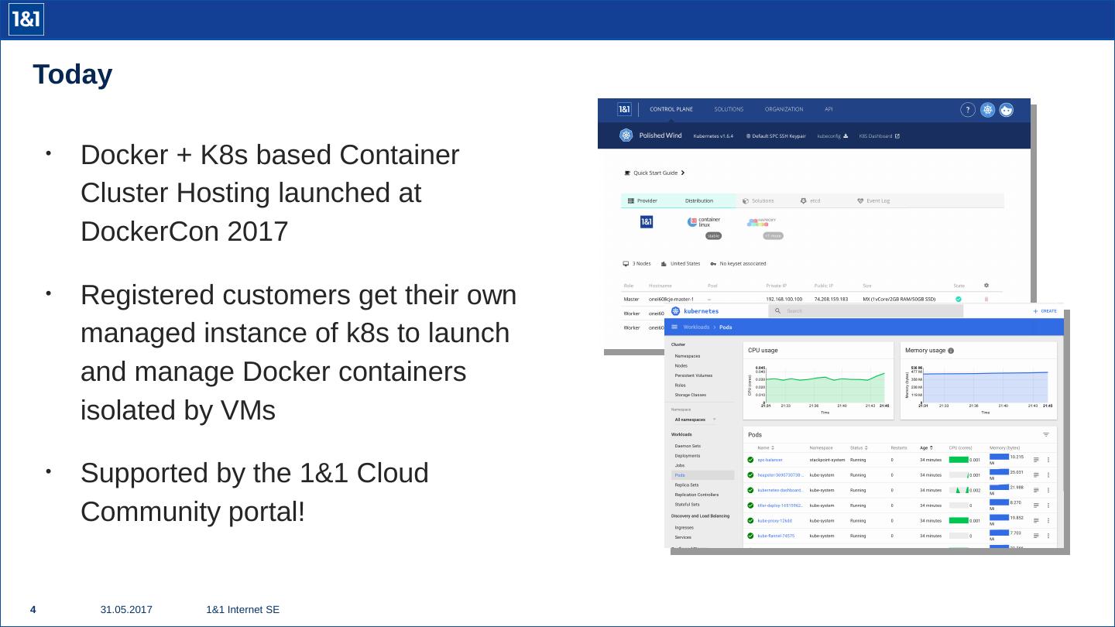Click the Container Linux distribution logo
The height and width of the screenshot is (627, 1115).
coord(705,222)
